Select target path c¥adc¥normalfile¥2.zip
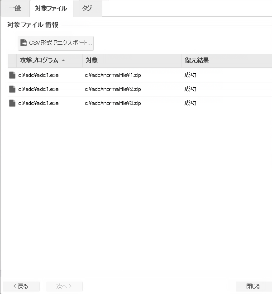 (113, 89)
